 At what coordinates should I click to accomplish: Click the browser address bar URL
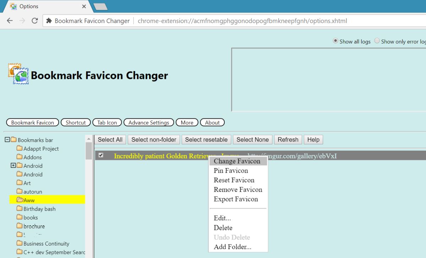[x=242, y=21]
